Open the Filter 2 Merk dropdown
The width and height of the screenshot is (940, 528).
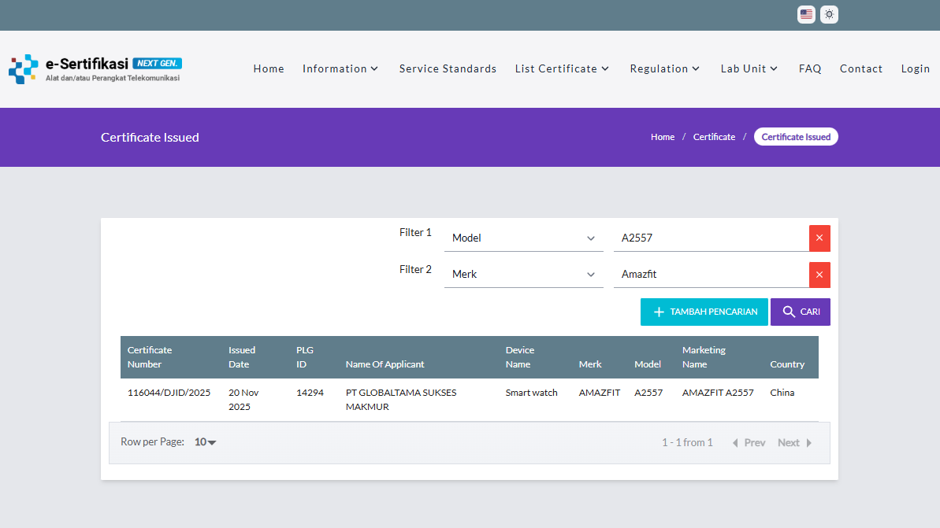(523, 275)
